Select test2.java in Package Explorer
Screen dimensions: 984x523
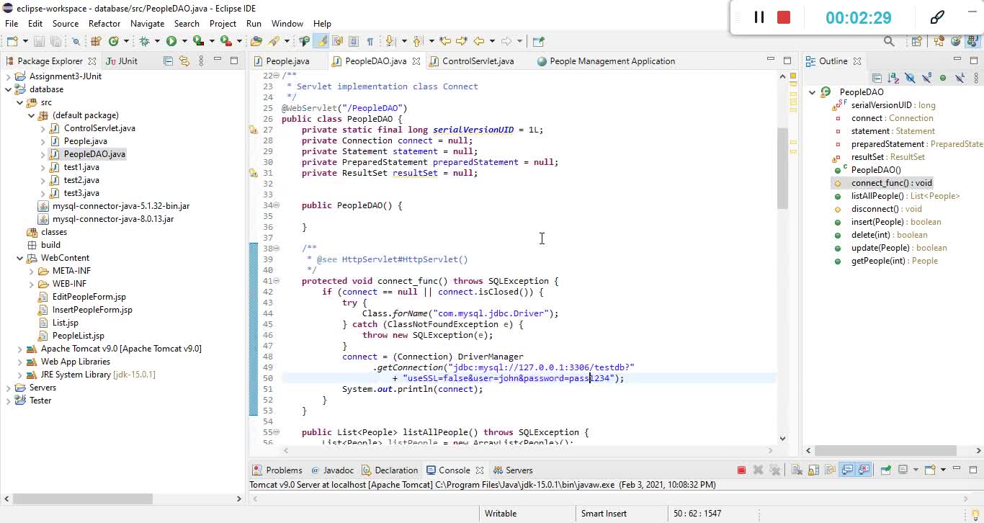[81, 180]
